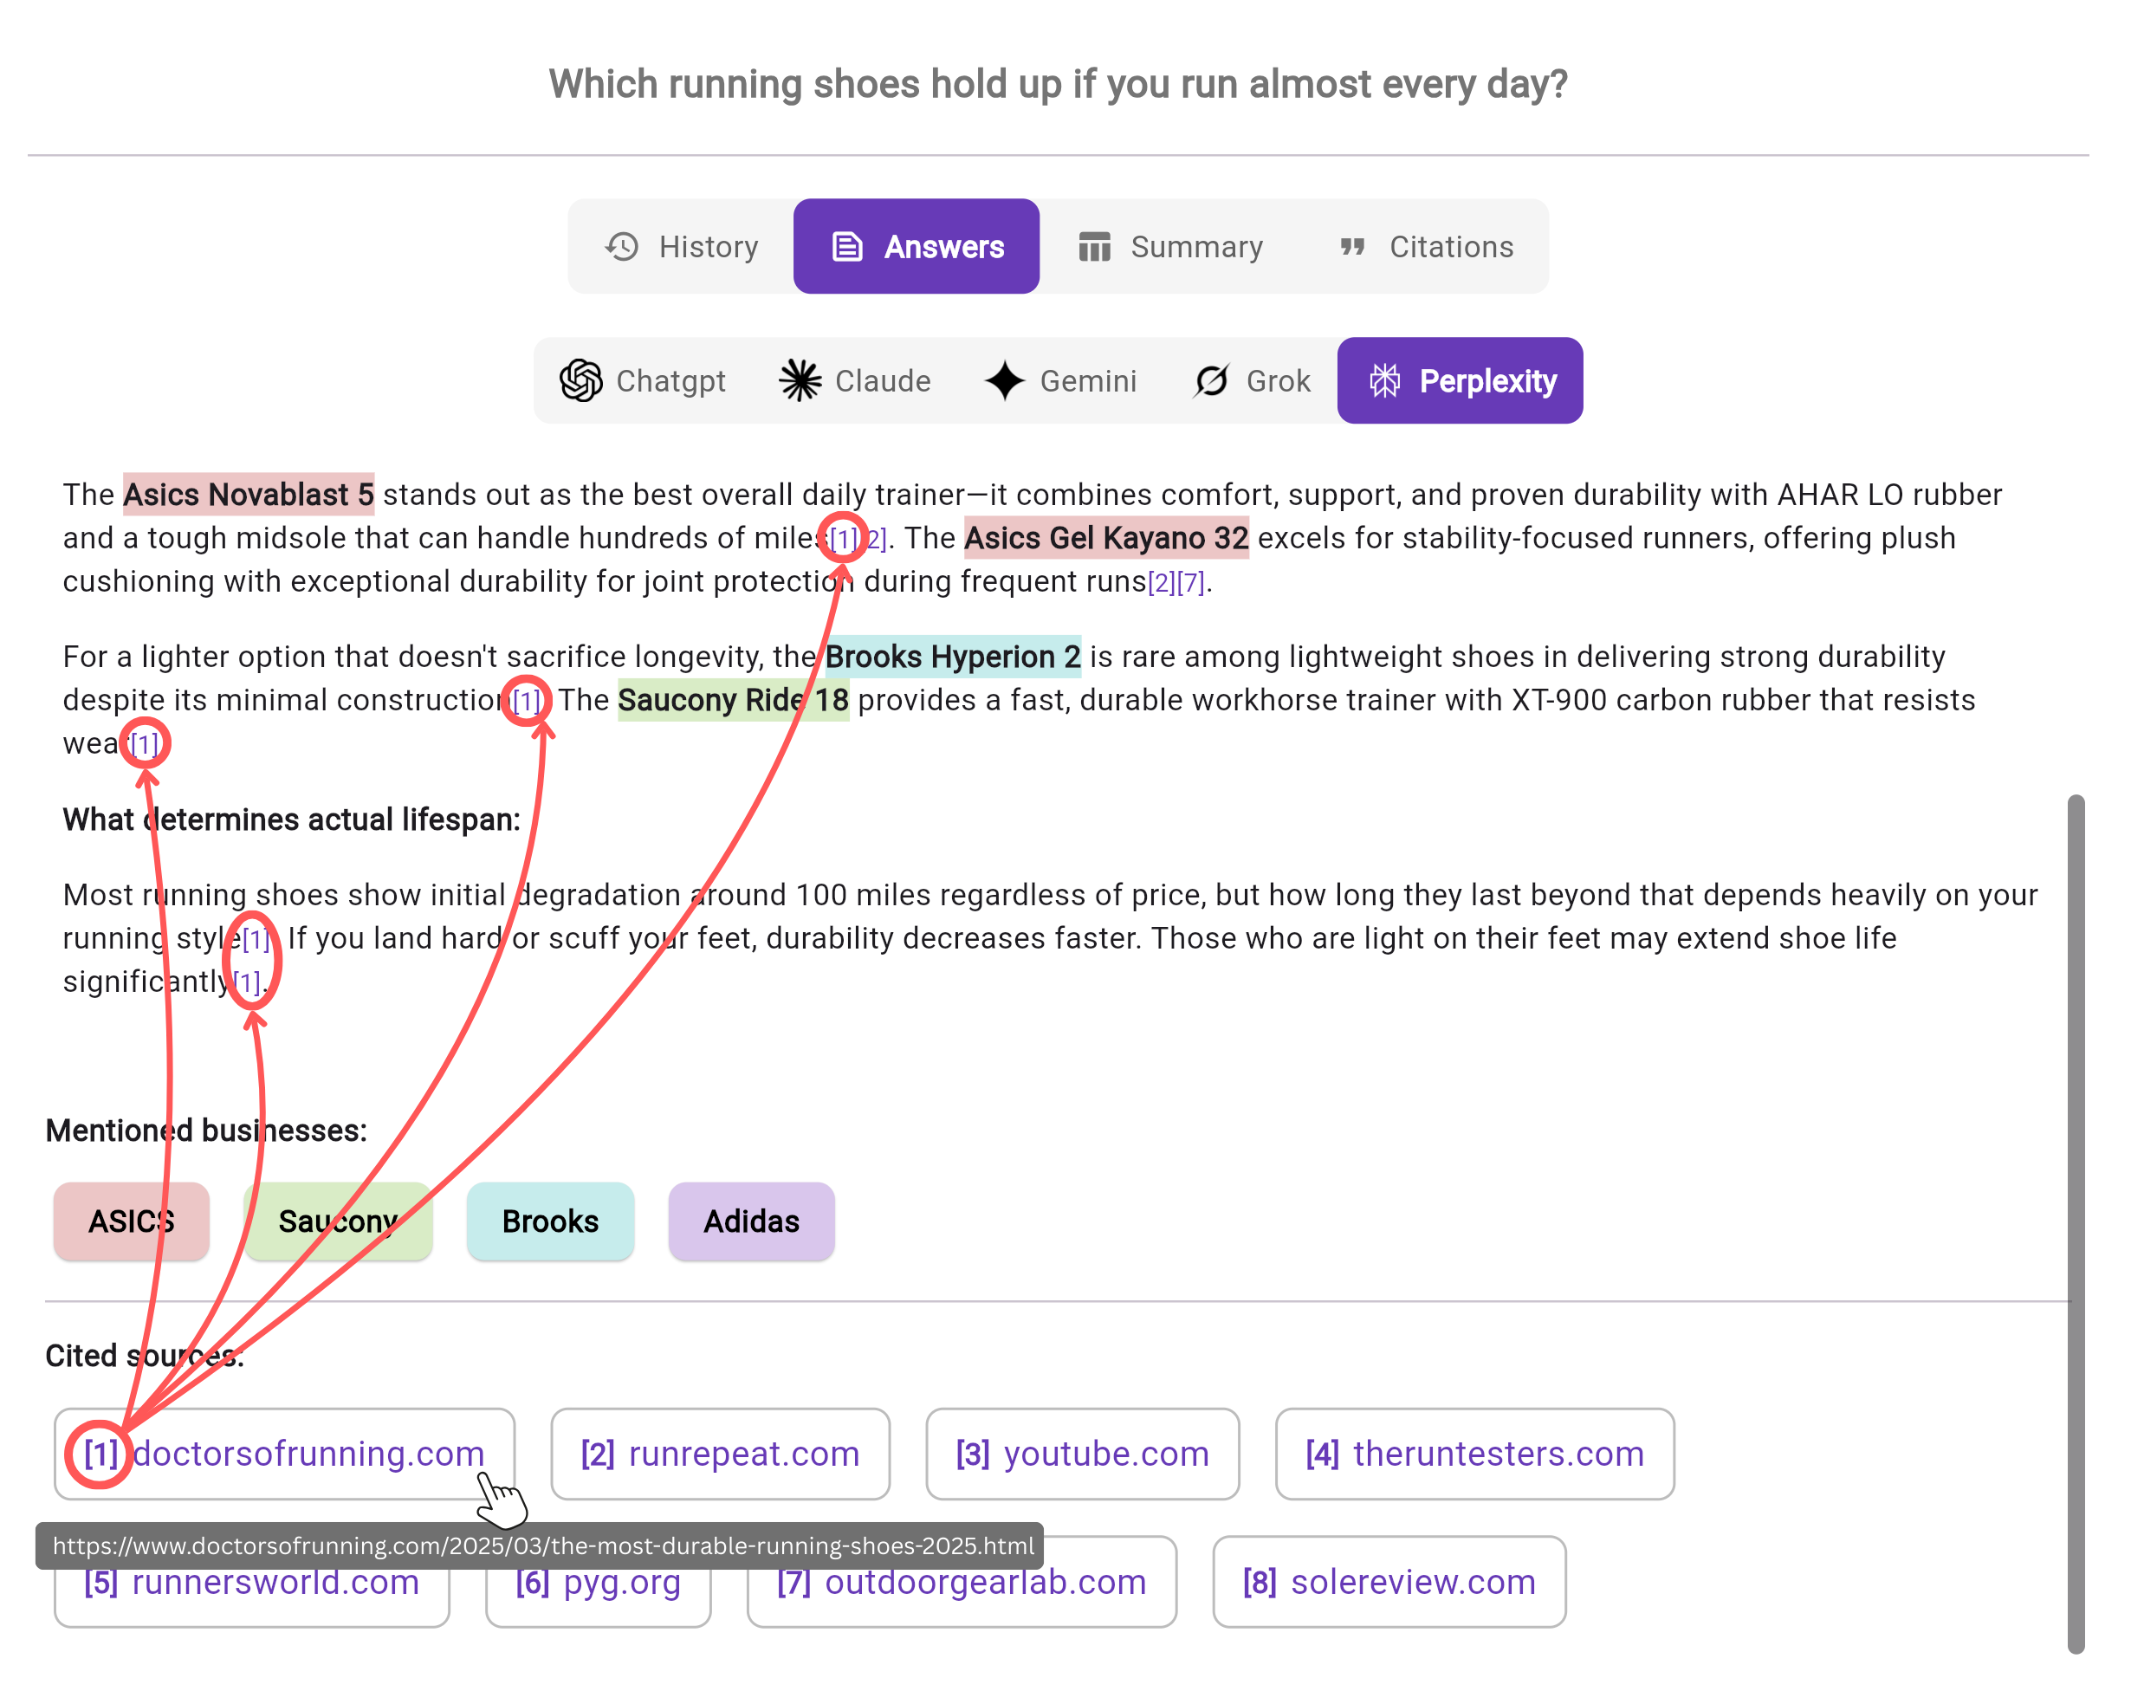Open cited source youtube.com
Viewport: 2131px width, 1691px height.
pyautogui.click(x=1082, y=1454)
